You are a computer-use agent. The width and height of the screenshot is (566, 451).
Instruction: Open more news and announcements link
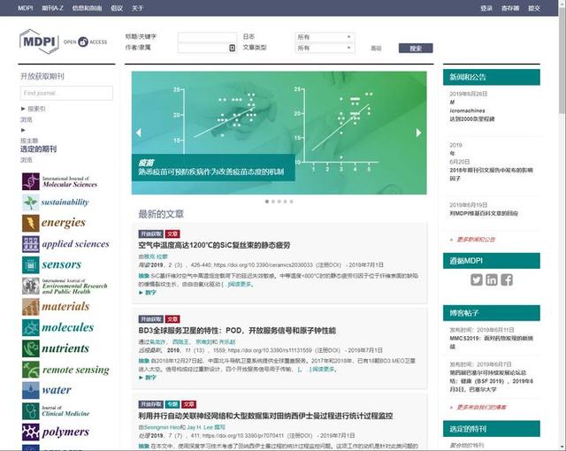click(476, 240)
